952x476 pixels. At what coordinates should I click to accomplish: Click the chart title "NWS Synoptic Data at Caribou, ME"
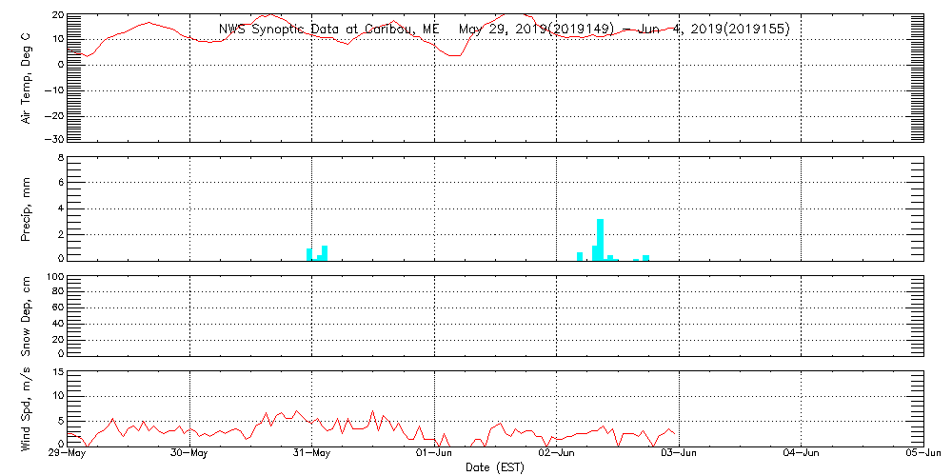(x=329, y=30)
